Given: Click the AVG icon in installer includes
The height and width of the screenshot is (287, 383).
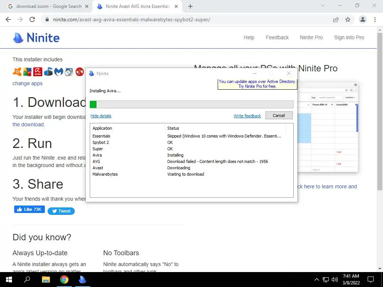Looking at the screenshot, I should [x=27, y=72].
